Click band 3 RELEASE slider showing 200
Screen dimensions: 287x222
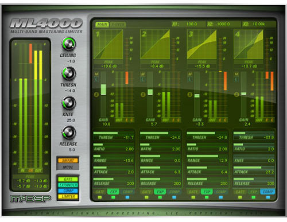pos(207,182)
